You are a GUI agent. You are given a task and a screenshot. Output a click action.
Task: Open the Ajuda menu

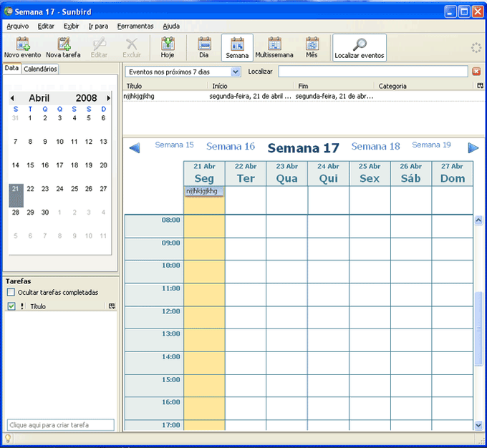(171, 26)
